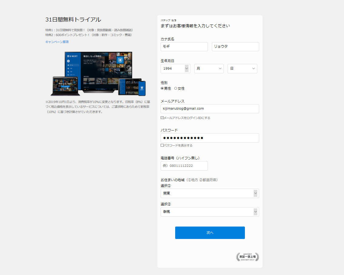The width and height of the screenshot is (344, 275).
Task: Click the 次へ button
Action: click(210, 233)
